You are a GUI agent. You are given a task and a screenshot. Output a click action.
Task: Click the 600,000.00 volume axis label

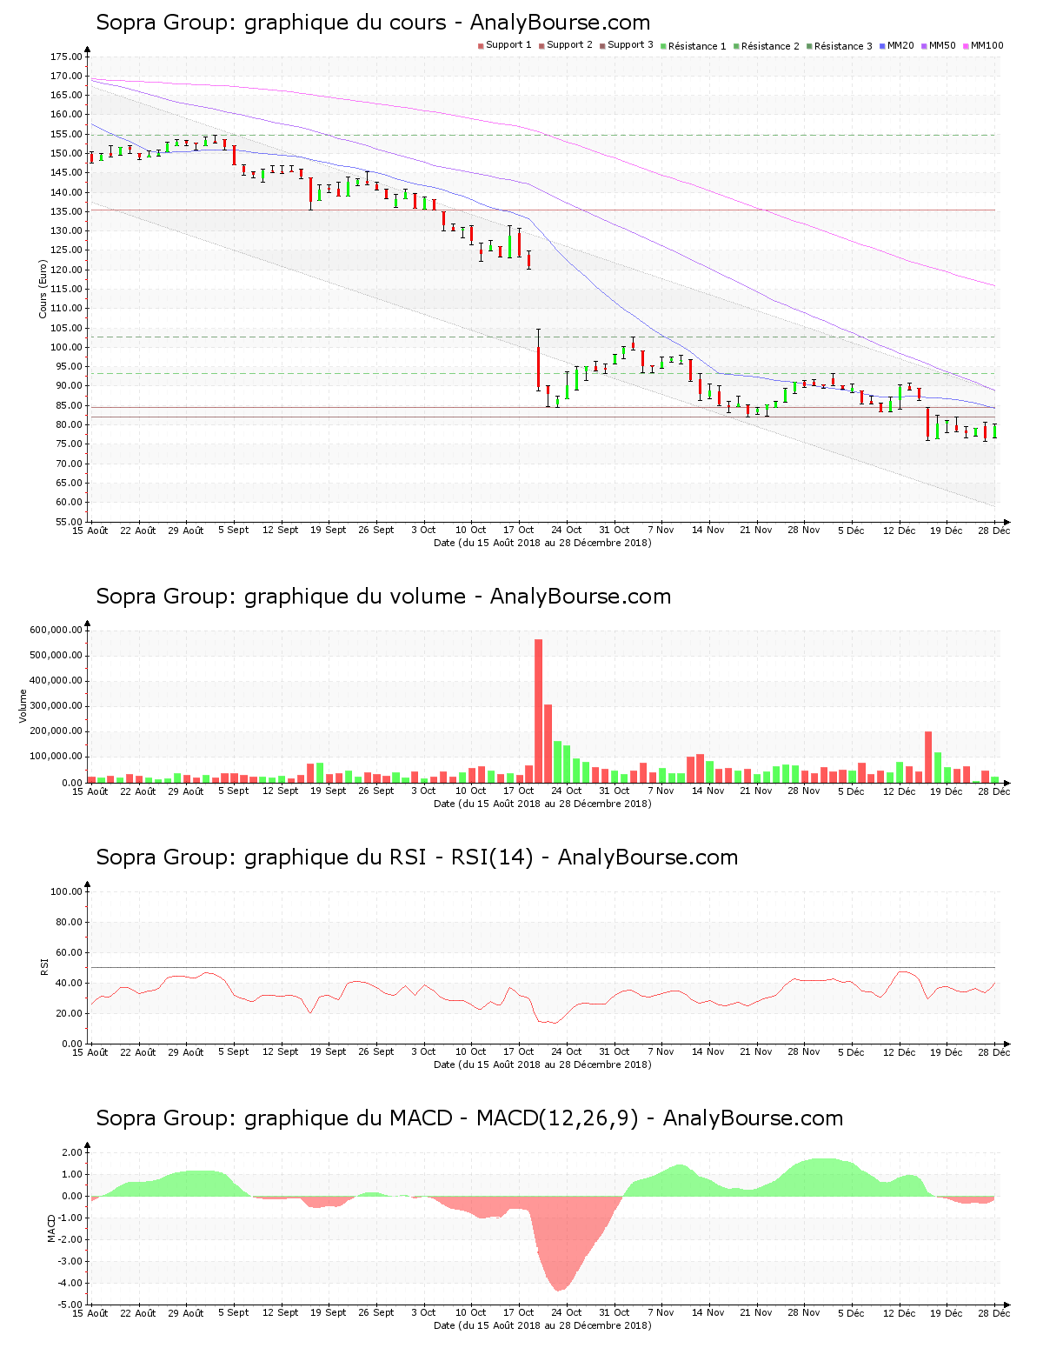tap(56, 630)
